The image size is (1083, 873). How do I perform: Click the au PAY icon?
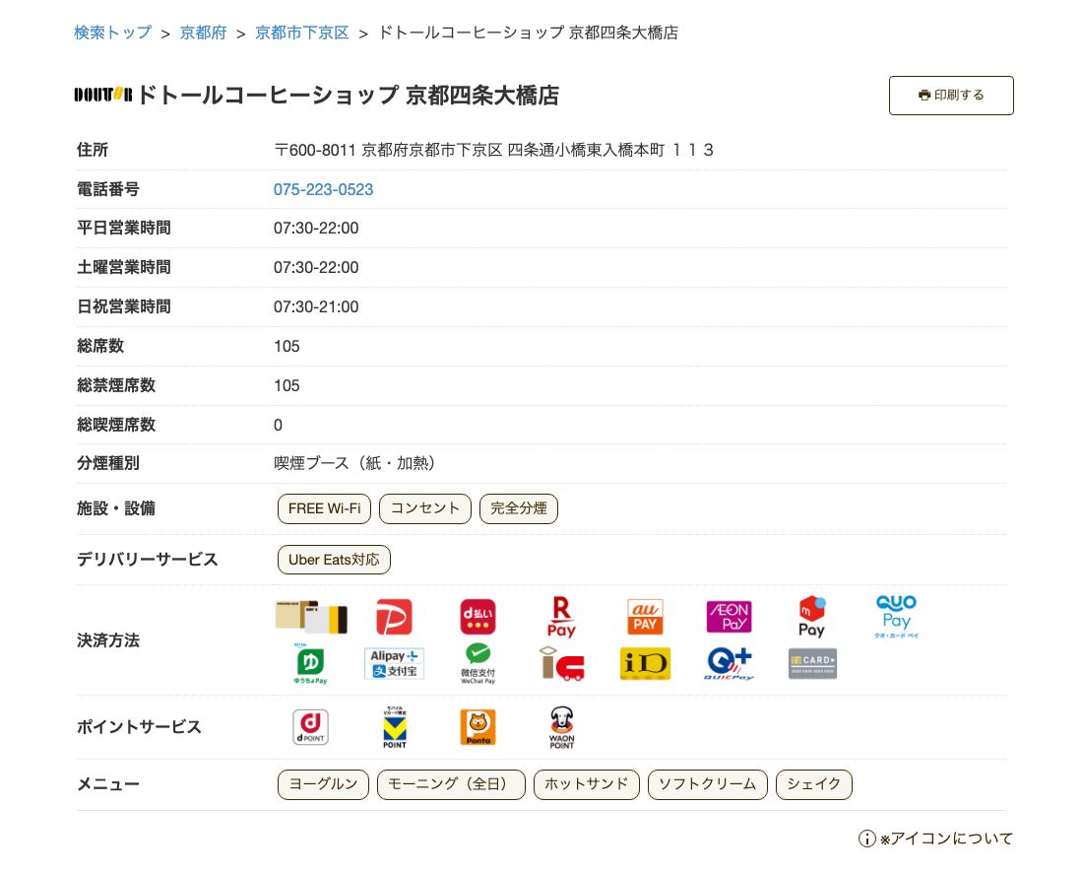click(x=645, y=617)
